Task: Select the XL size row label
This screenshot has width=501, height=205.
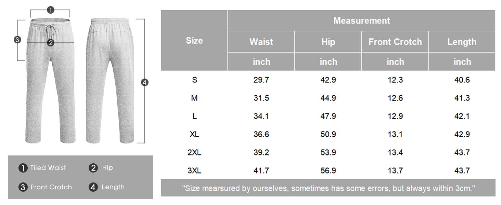Action: point(194,134)
